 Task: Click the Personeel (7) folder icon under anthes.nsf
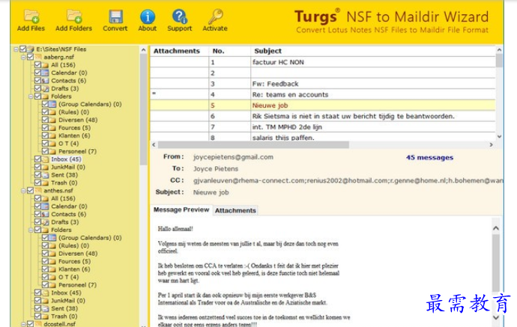pyautogui.click(x=52, y=285)
